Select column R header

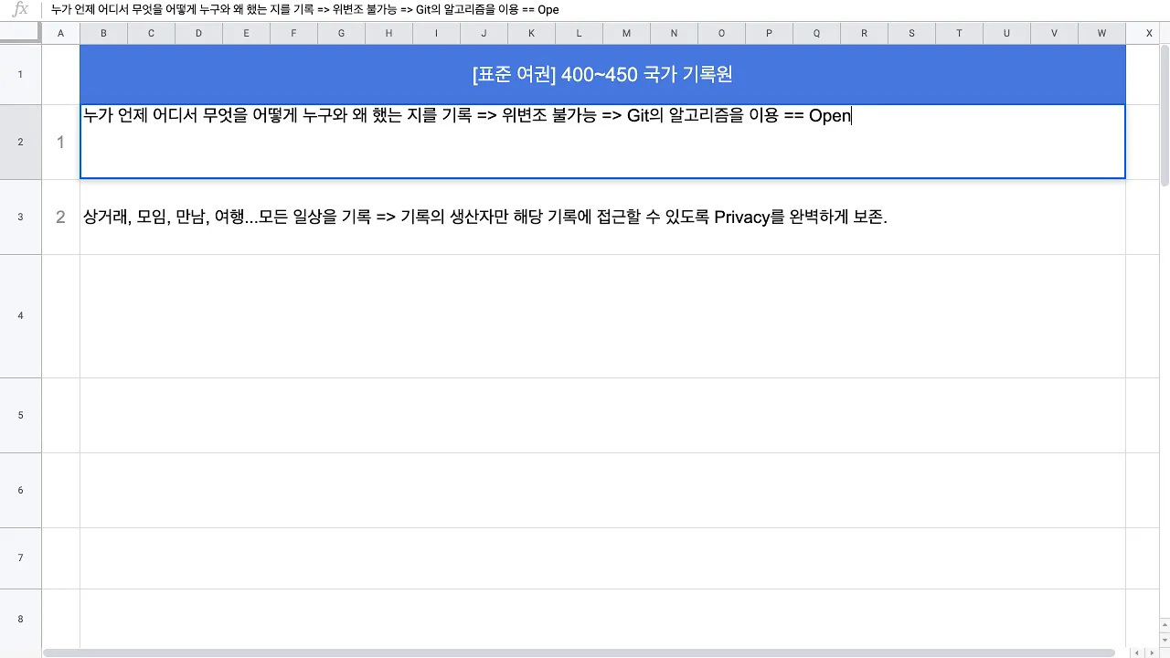coord(864,33)
